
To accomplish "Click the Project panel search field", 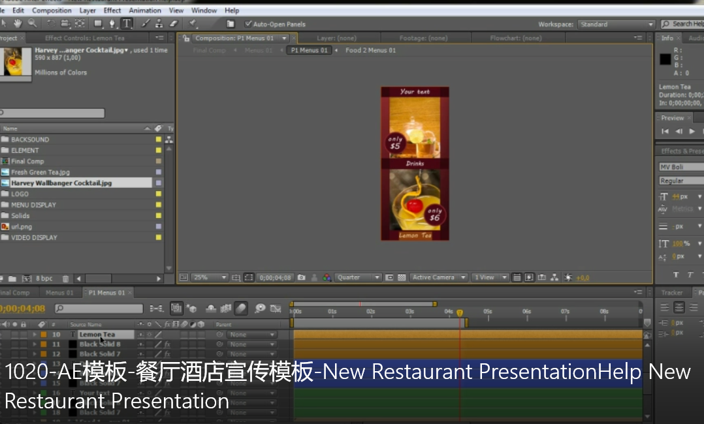I will coord(52,113).
